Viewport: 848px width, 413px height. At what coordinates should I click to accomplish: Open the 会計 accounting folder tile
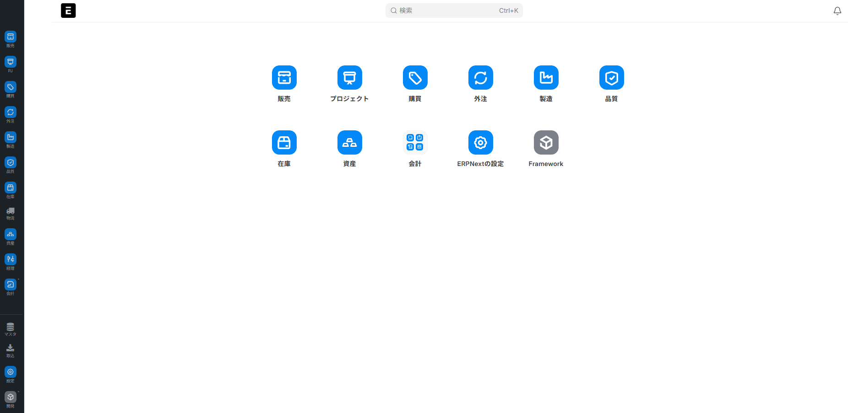coord(415,143)
